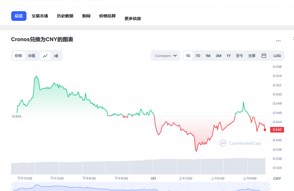This screenshot has width=294, height=191.
Task: Open the 更多信息 tab
Action: pos(133,19)
